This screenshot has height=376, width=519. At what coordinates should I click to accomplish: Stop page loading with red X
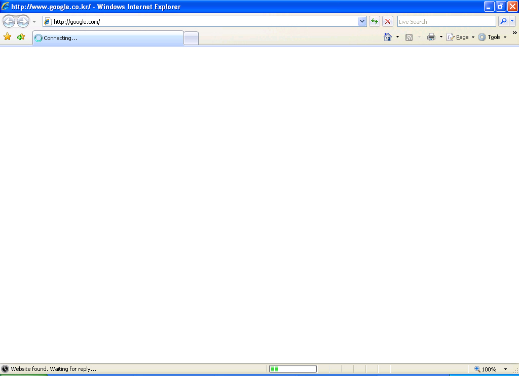pos(388,21)
